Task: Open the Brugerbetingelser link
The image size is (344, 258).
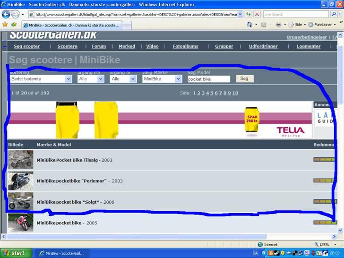Action: [x=307, y=37]
